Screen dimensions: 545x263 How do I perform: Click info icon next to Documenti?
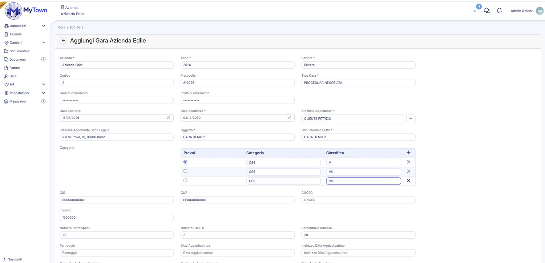43,59
